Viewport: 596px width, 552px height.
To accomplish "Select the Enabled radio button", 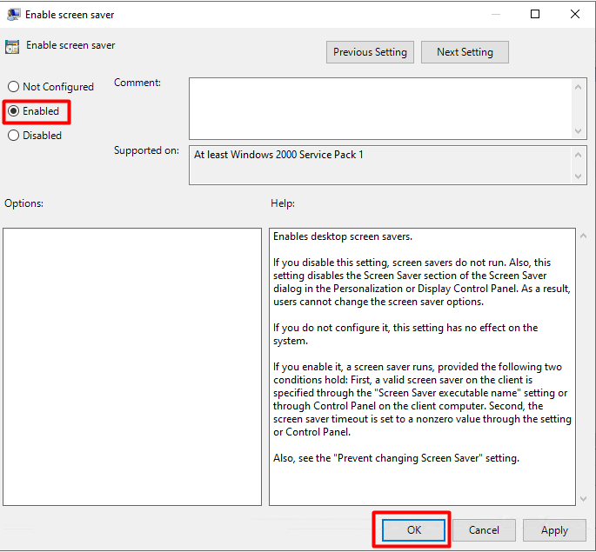I will (x=33, y=111).
